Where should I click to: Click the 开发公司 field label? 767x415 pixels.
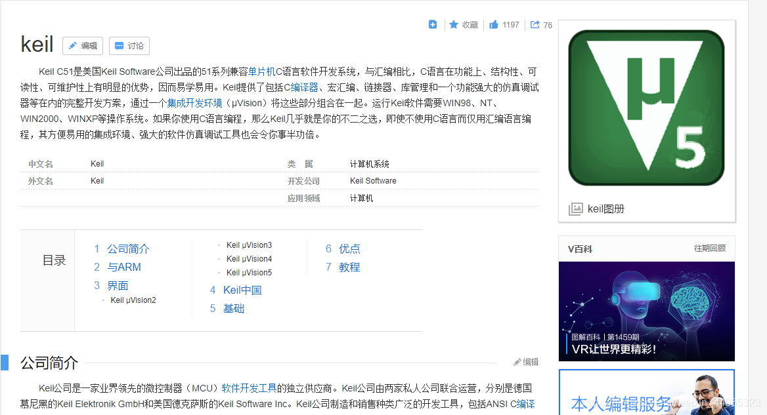(x=304, y=181)
